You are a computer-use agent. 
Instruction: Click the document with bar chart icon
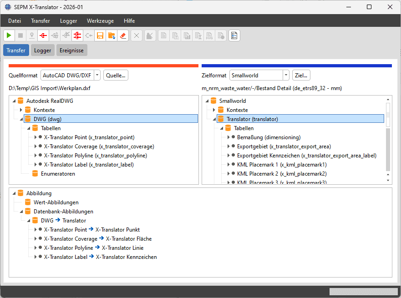[x=187, y=35]
